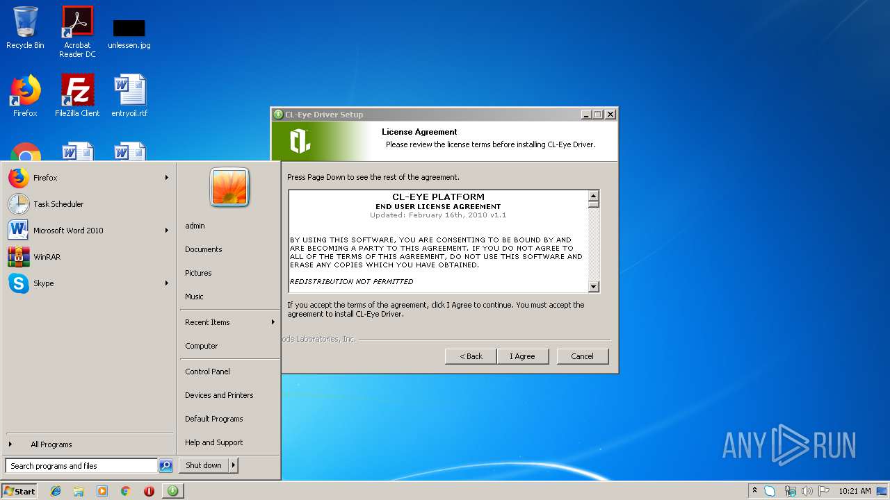Image resolution: width=890 pixels, height=500 pixels.
Task: Click the Skype icon in Start menu
Action: tap(19, 283)
